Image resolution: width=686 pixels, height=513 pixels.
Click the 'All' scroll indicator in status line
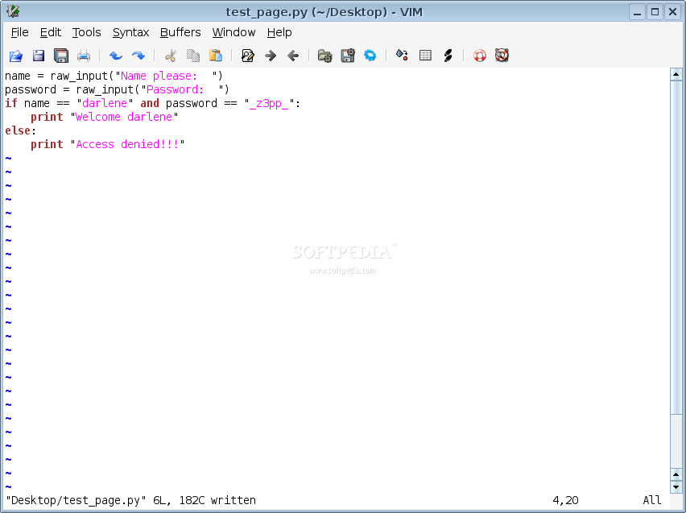(x=652, y=500)
